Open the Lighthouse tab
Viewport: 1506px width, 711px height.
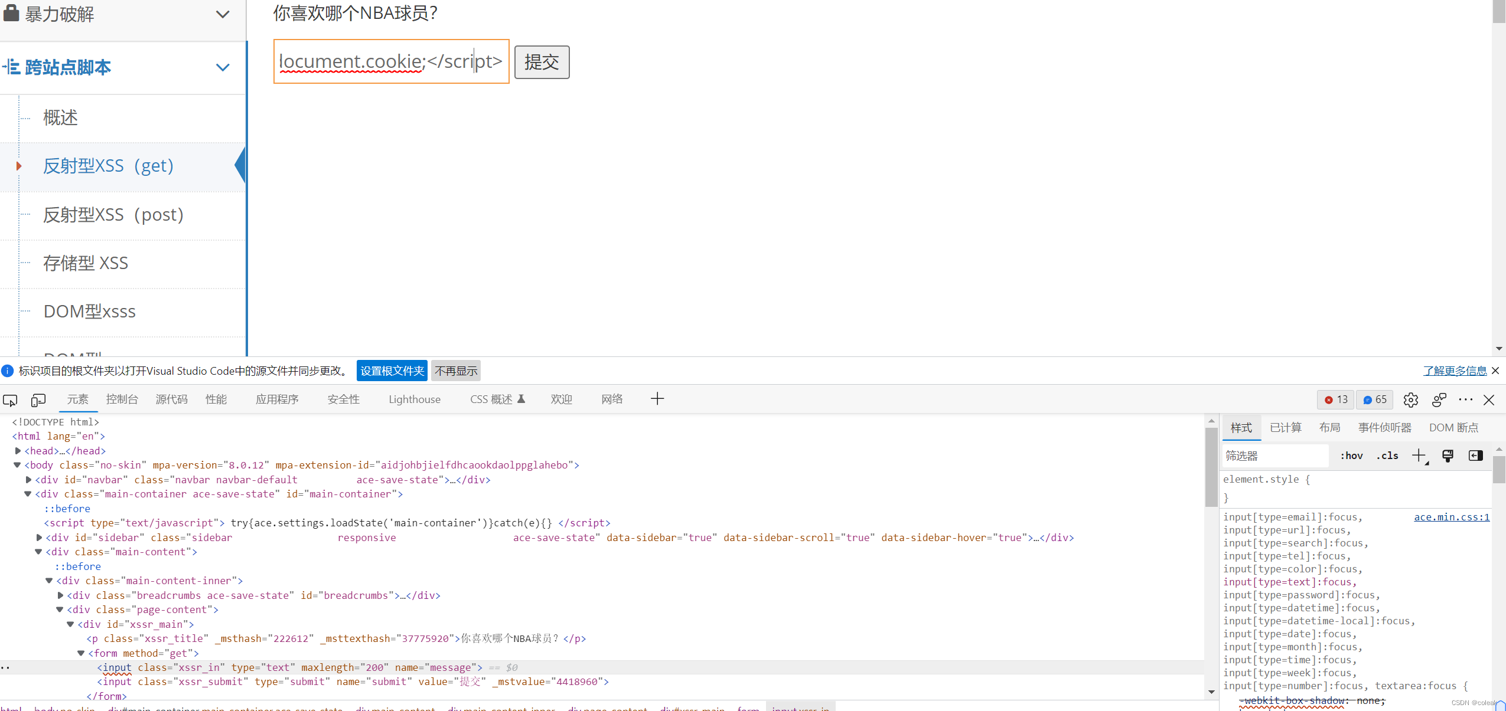point(415,399)
